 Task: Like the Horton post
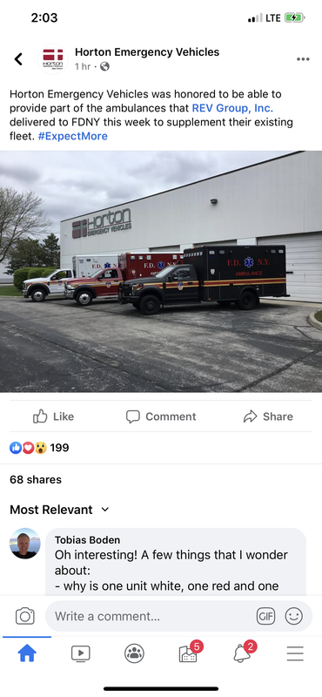pyautogui.click(x=53, y=416)
